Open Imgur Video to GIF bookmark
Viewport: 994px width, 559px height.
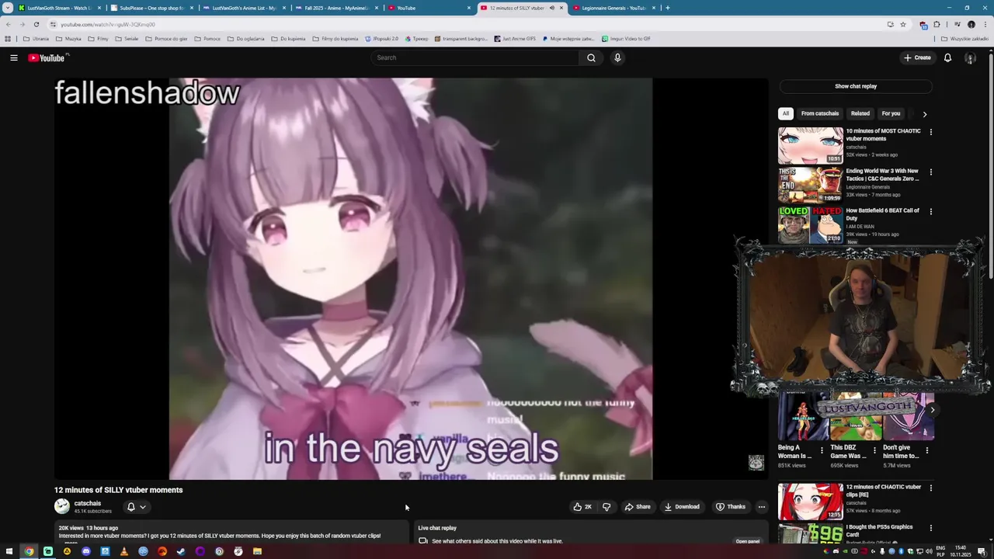pos(626,38)
